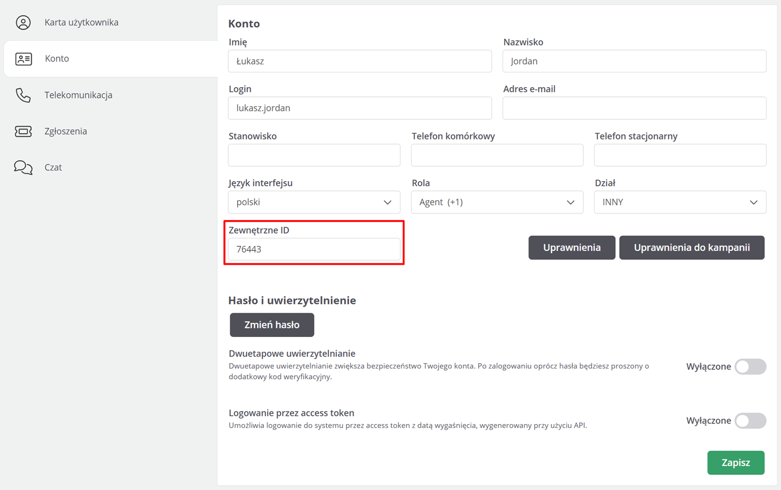Viewport: 781px width, 490px height.
Task: Click the Adres e-mail input field
Action: 634,108
